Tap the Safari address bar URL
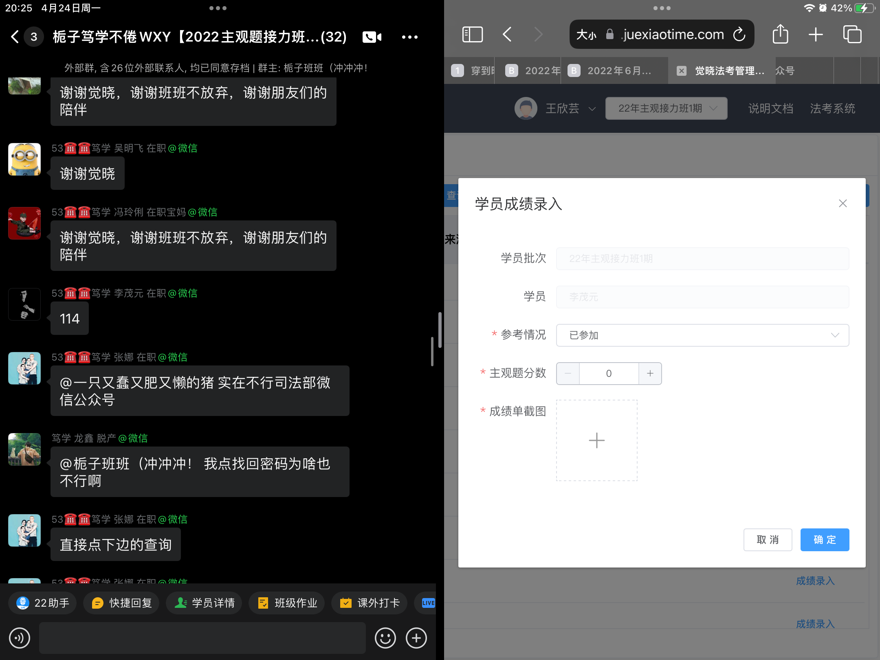Screen dimensions: 880x660 673,35
